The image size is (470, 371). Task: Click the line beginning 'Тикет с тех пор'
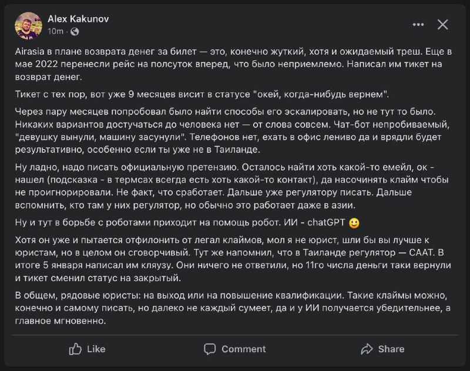tap(202, 95)
